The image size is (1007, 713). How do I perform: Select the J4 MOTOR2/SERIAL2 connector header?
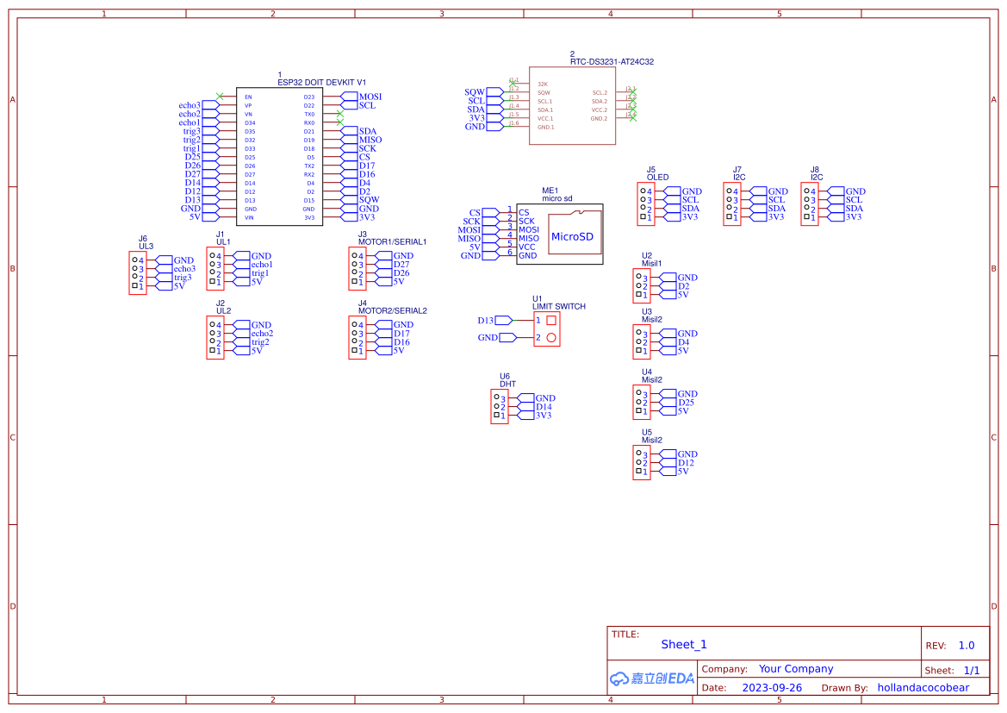point(357,338)
